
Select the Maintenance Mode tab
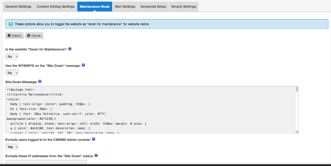(95, 6)
